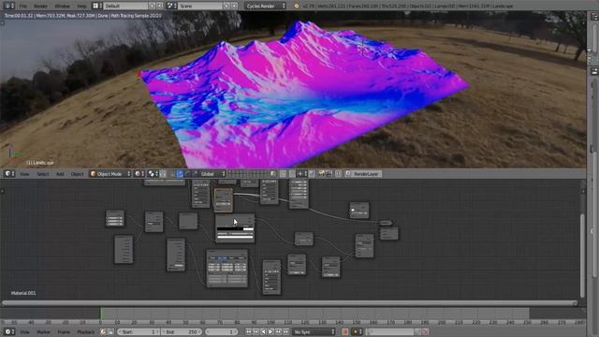This screenshot has height=337, width=599.
Task: Click the Scene name field
Action: [x=199, y=6]
